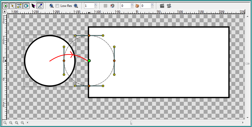
Task: Open preview window camera icon
Action: pyautogui.click(x=169, y=6)
